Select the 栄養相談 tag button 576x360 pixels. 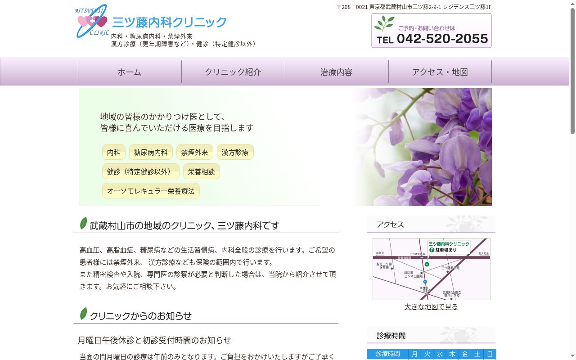click(x=202, y=171)
